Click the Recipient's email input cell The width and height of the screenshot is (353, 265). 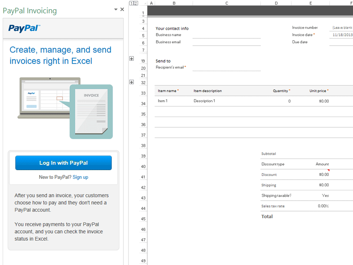coord(226,68)
